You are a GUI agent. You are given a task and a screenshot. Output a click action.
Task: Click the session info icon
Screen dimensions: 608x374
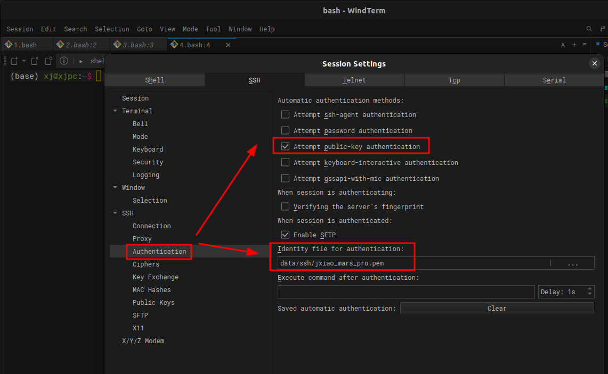64,61
